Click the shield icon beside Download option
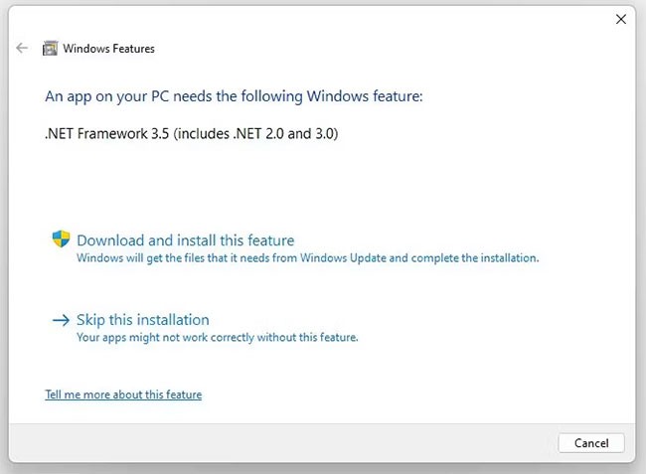Image resolution: width=646 pixels, height=474 pixels. point(61,239)
